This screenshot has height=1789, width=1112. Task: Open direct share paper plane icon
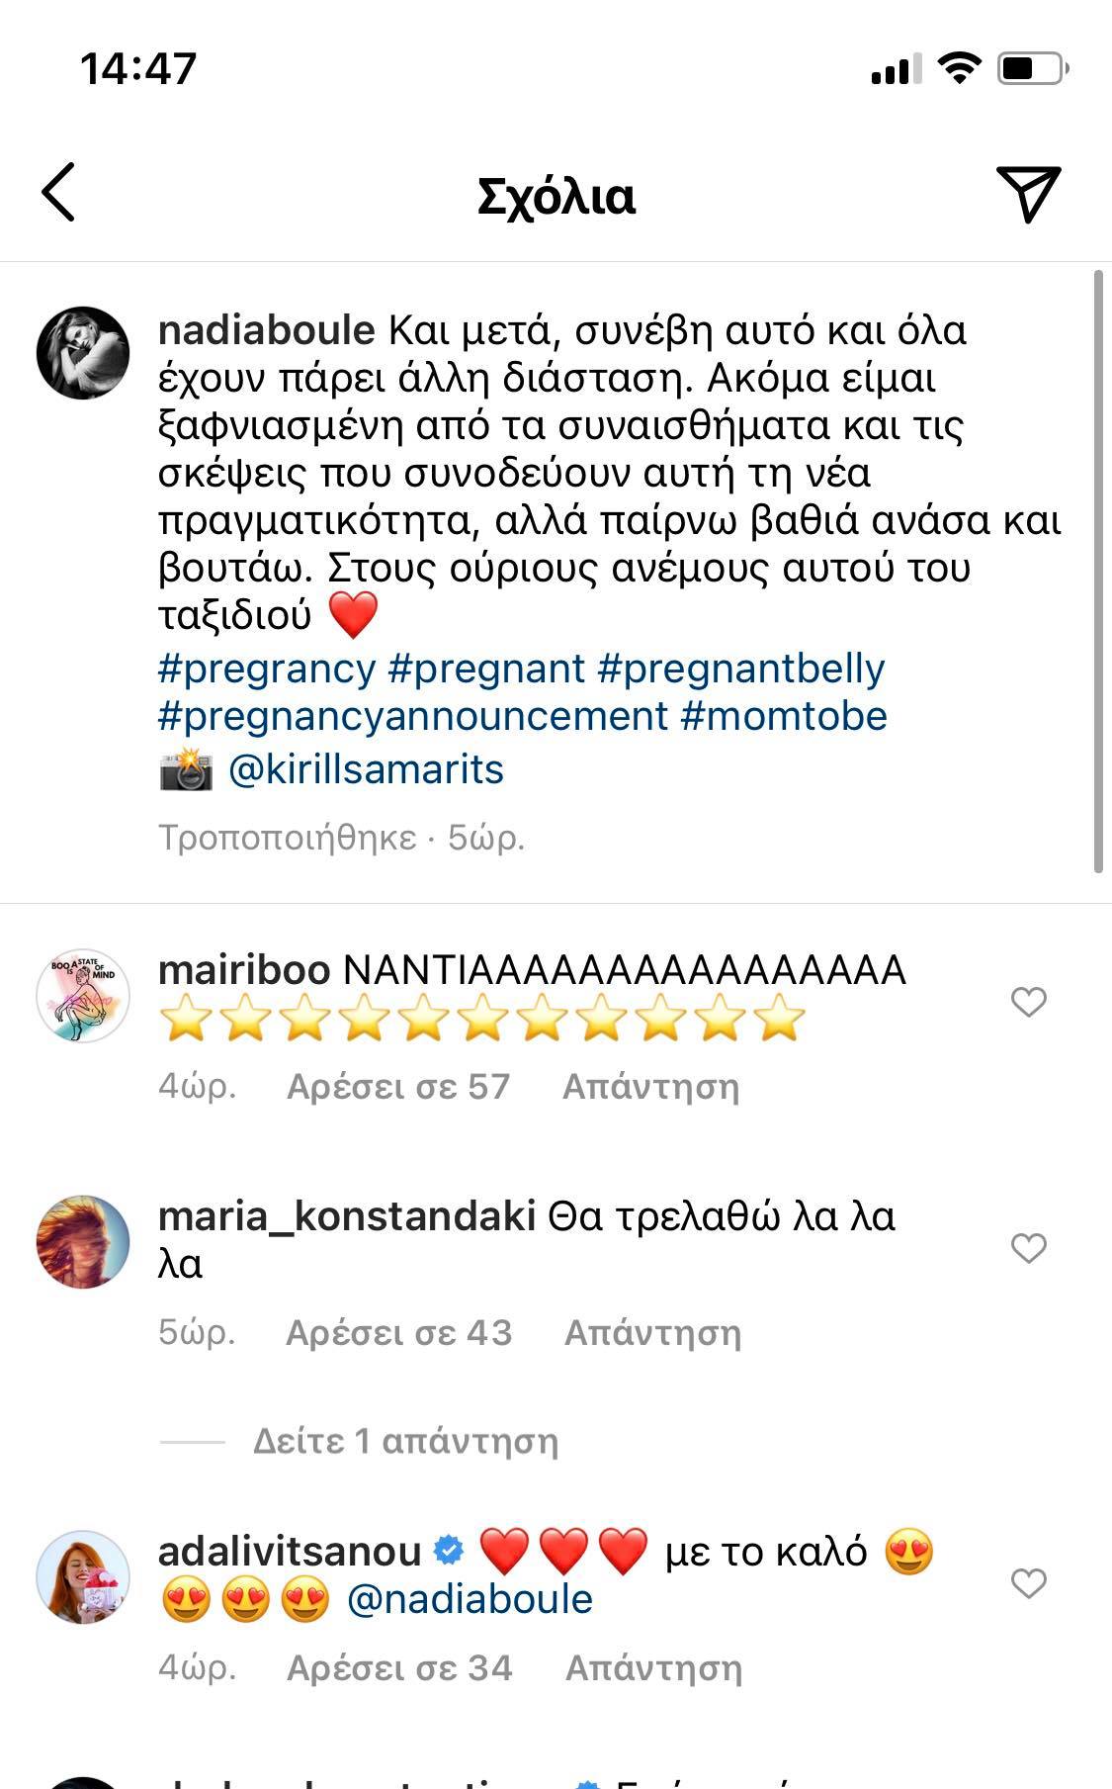1028,193
